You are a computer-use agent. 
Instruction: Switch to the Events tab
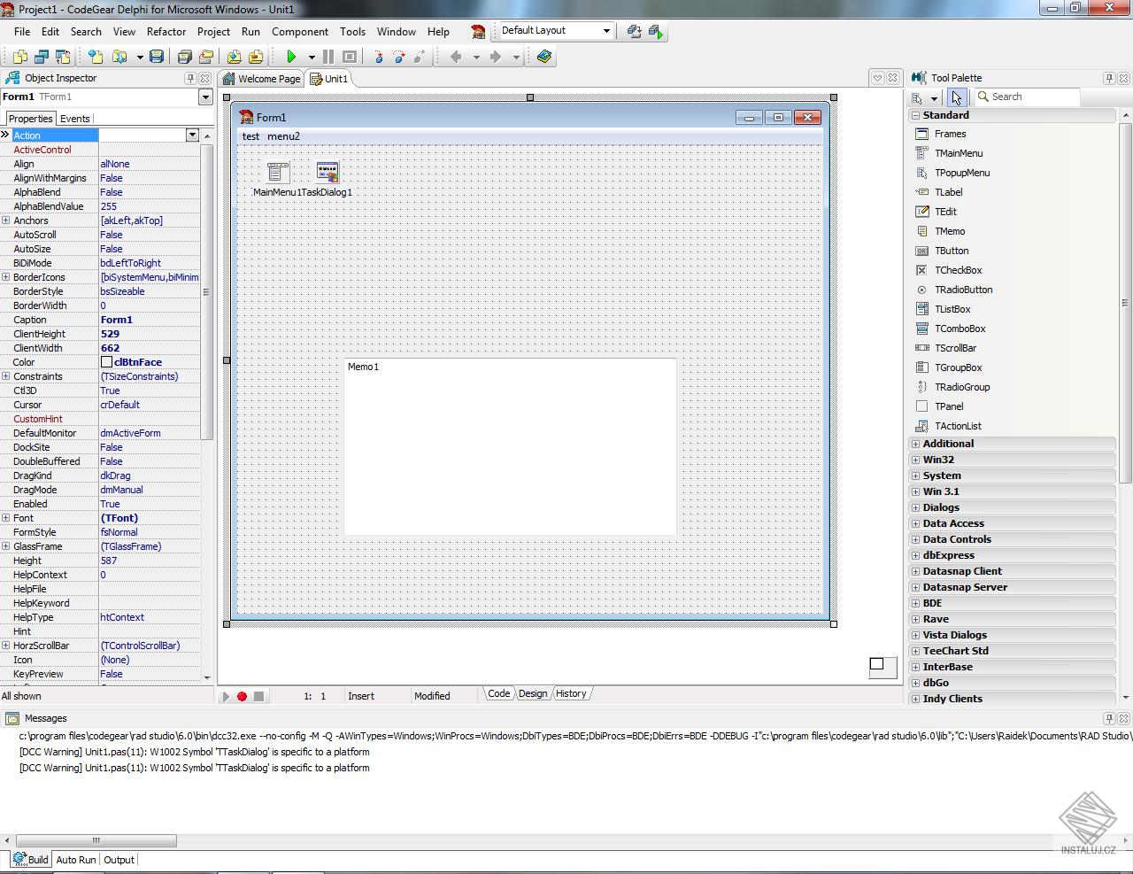tap(75, 119)
